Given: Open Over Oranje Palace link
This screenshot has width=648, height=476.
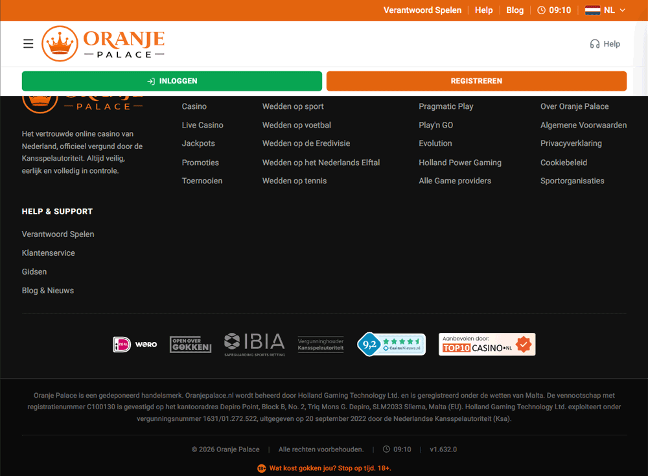Looking at the screenshot, I should (x=574, y=106).
